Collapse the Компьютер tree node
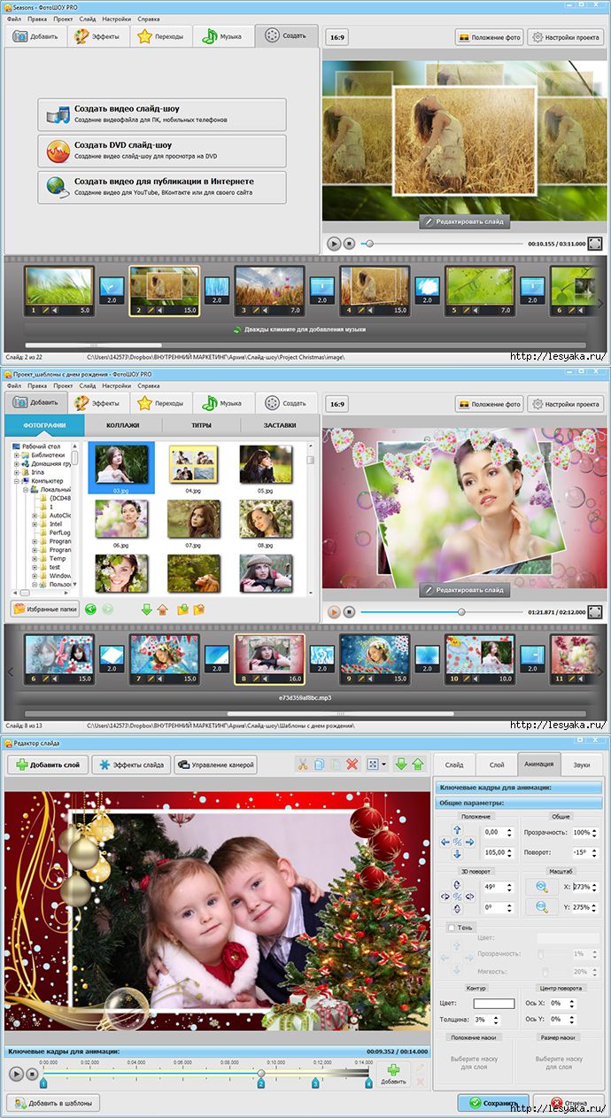Viewport: 611px width, 1118px height. click(x=16, y=480)
